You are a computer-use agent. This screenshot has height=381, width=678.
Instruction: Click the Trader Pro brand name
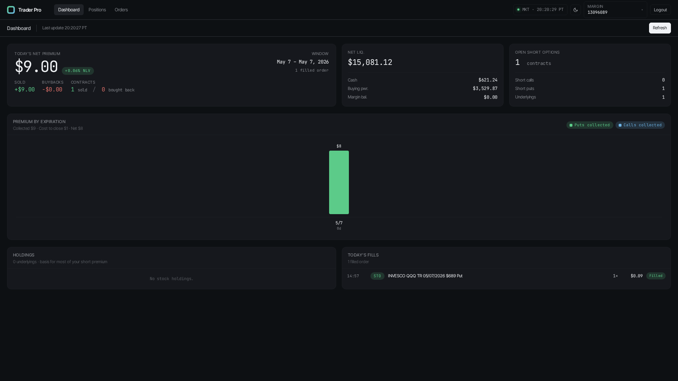coord(30,10)
